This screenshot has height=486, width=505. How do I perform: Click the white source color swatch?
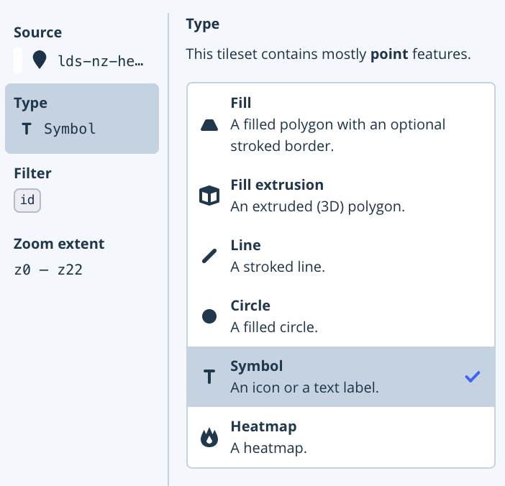tap(18, 60)
